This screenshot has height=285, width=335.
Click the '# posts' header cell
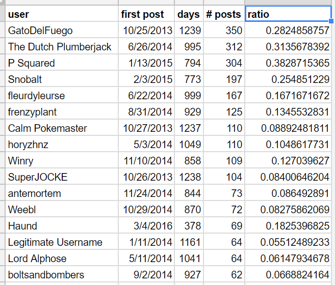click(x=224, y=14)
